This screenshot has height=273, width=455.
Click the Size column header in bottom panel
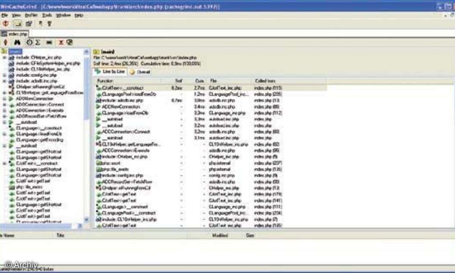tap(250, 235)
